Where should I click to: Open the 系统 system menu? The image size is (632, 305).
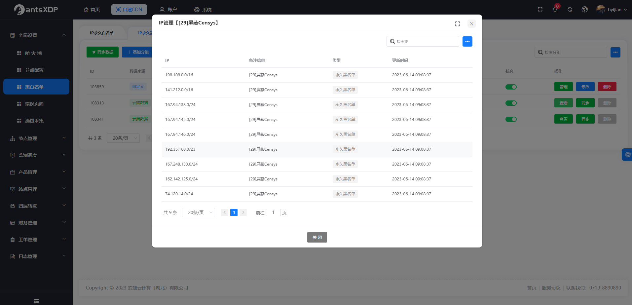tap(203, 10)
